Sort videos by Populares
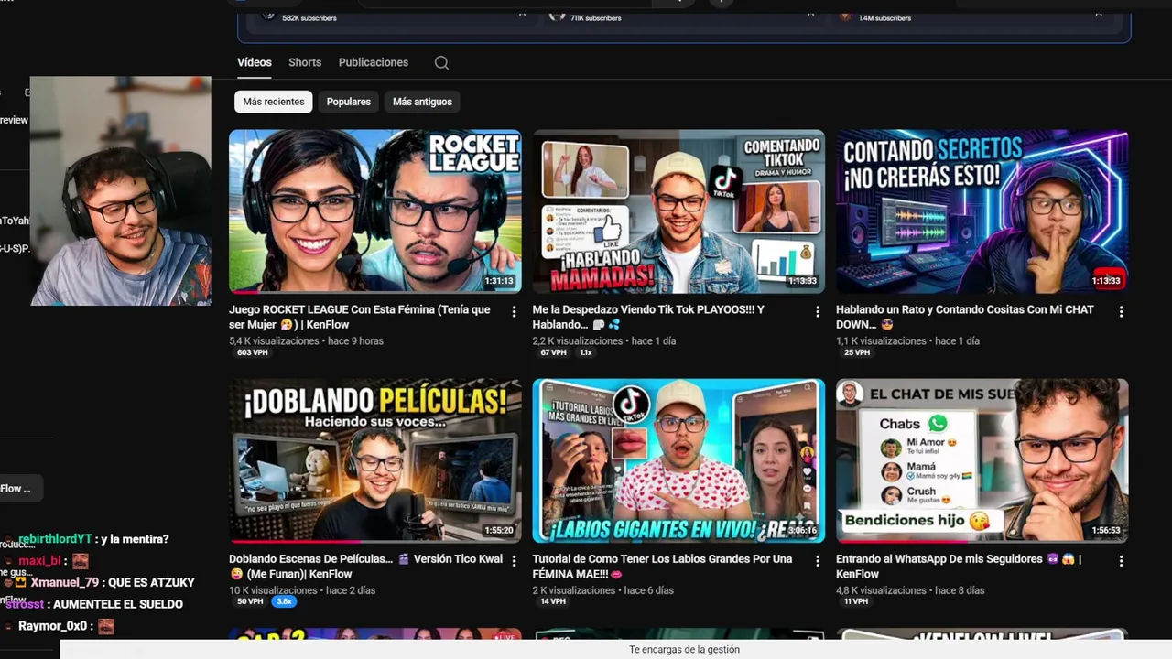Image resolution: width=1172 pixels, height=659 pixels. [349, 102]
